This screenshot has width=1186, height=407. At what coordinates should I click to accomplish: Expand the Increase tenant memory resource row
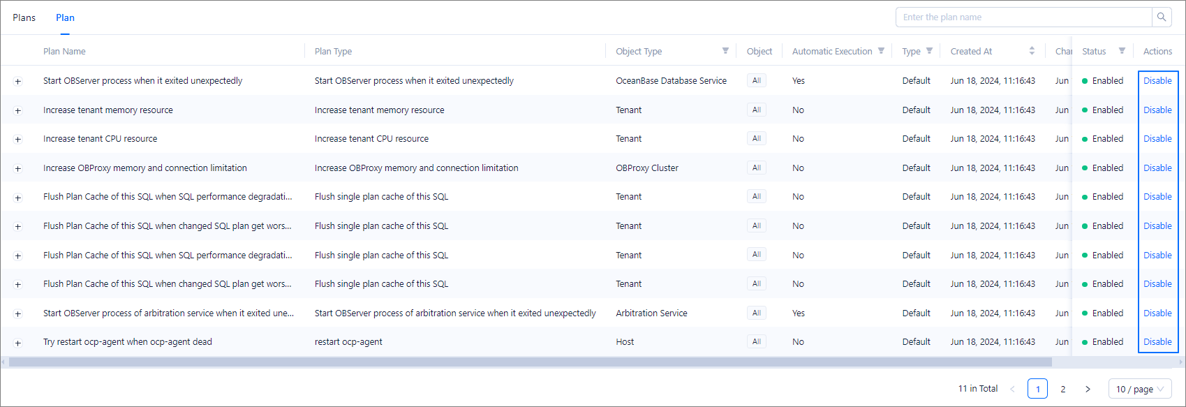(x=18, y=110)
